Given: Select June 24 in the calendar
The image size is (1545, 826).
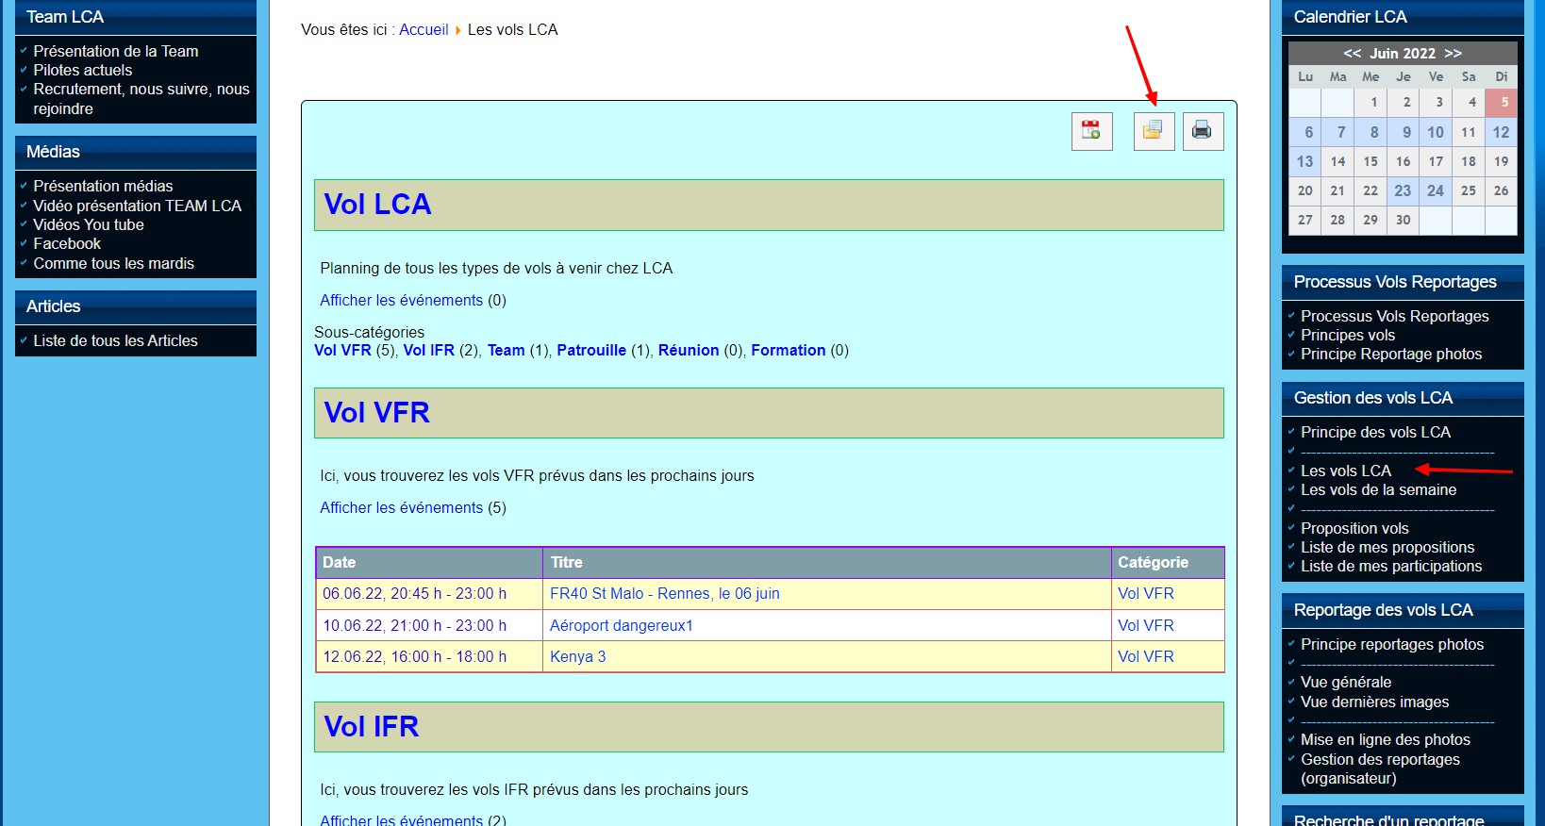Looking at the screenshot, I should pyautogui.click(x=1435, y=191).
